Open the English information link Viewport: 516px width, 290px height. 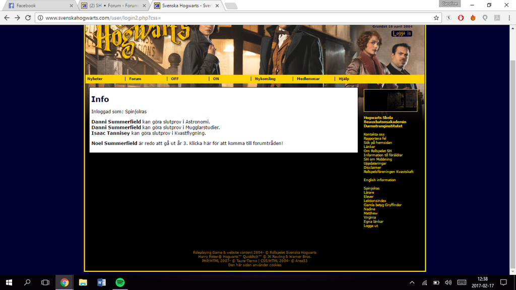coord(379,180)
